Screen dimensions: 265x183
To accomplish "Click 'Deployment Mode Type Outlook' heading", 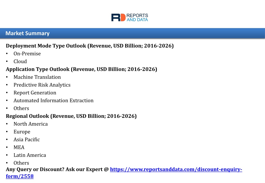I will point(90,46).
